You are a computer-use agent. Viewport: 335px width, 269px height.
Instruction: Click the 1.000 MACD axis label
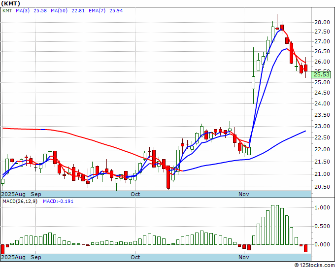(x=322, y=208)
